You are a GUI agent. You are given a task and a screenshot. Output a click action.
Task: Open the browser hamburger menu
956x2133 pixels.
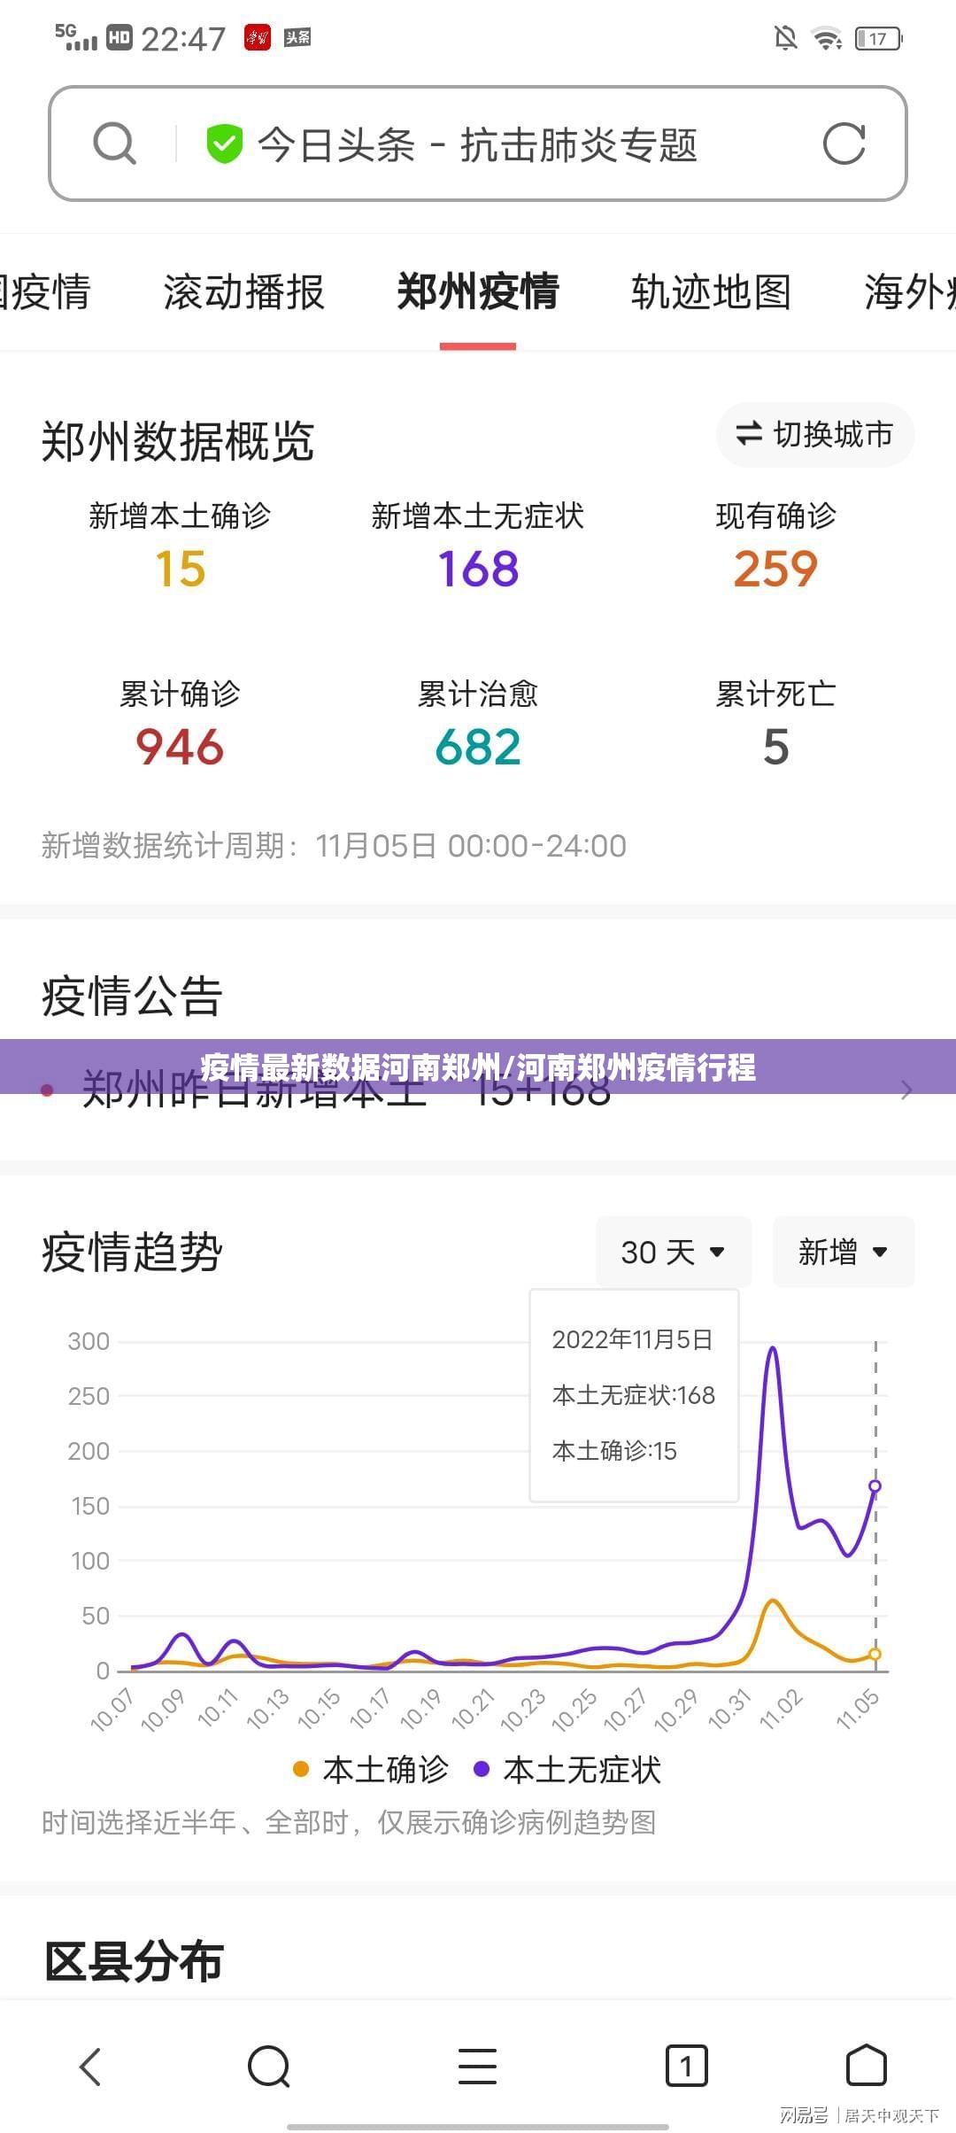[x=477, y=2067]
